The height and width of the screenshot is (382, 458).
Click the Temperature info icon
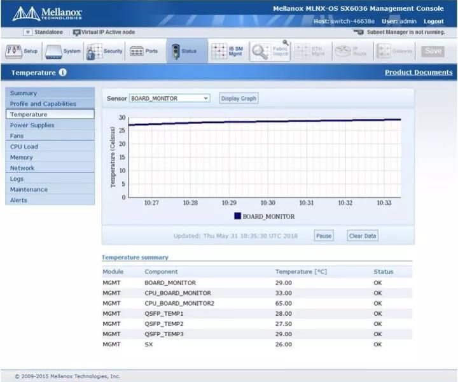(x=62, y=72)
